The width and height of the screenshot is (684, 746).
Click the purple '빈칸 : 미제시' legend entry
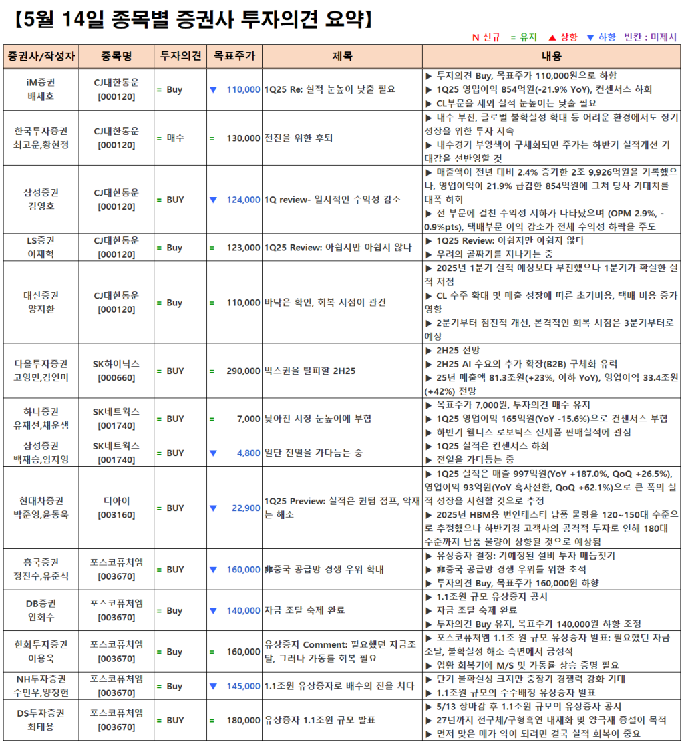[650, 37]
